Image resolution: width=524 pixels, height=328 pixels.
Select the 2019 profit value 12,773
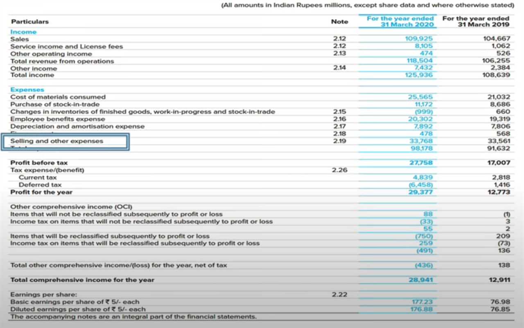point(499,192)
